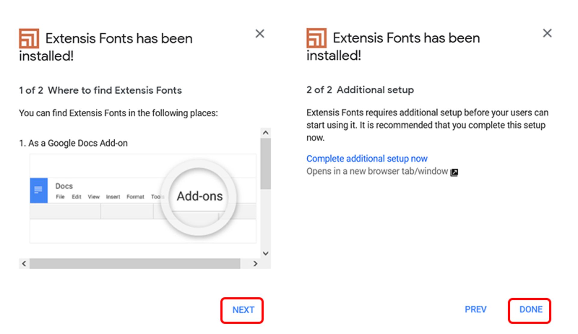The height and width of the screenshot is (334, 578).
Task: Click the vertical scrollbar thumb in the preview
Action: (265, 164)
